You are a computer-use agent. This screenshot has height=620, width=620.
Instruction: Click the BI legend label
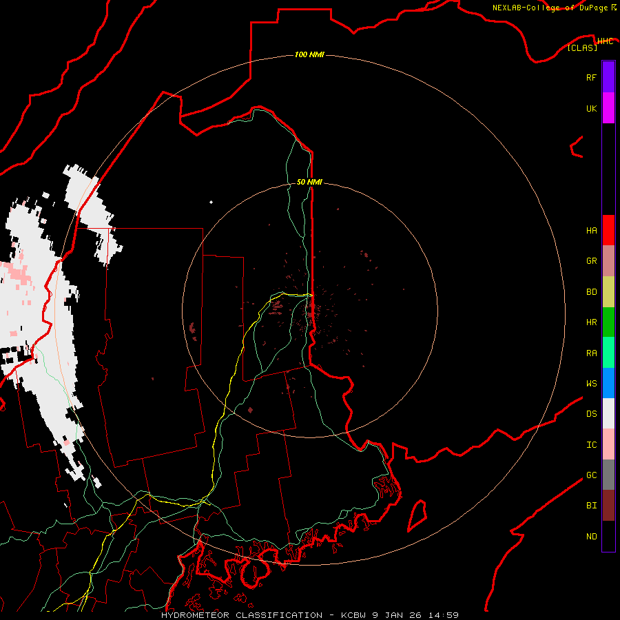click(591, 506)
